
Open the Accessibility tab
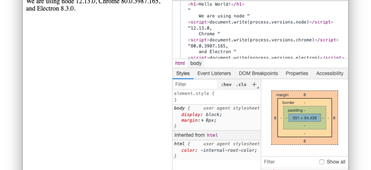pyautogui.click(x=330, y=74)
